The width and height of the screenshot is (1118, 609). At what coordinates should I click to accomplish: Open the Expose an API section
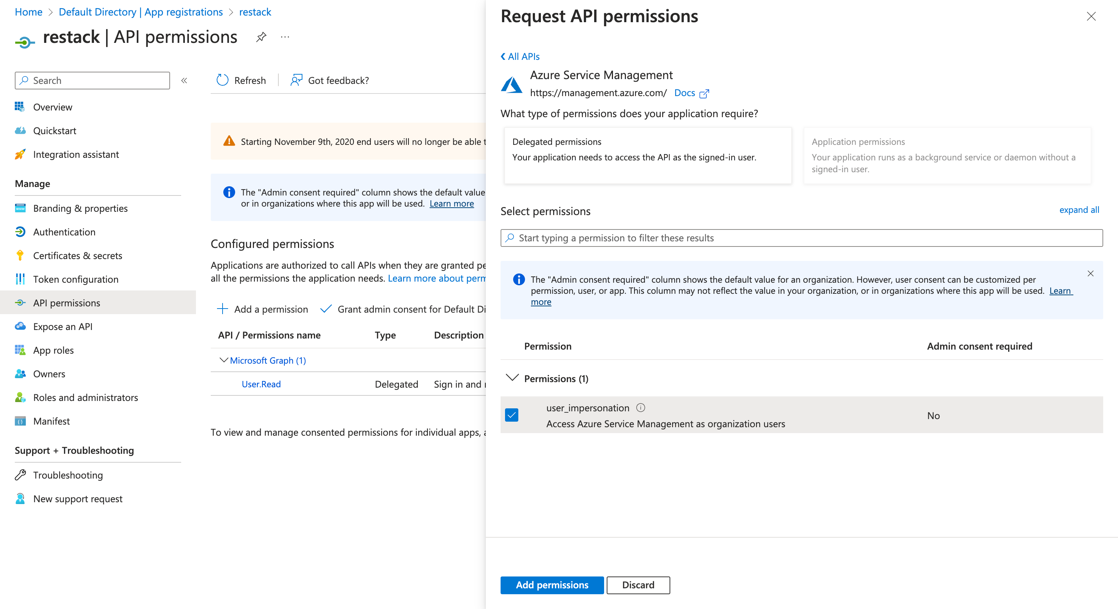click(62, 326)
